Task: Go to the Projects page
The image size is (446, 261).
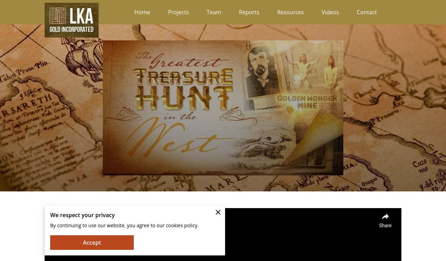Action: pyautogui.click(x=178, y=12)
